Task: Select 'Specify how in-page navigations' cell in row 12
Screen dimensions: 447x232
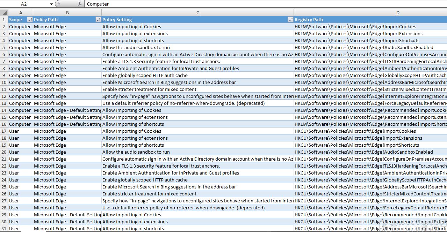Action: (x=198, y=96)
